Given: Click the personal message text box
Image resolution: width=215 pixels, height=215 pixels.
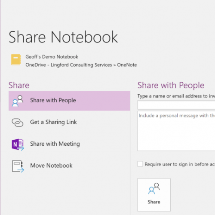Looking at the screenshot, I should point(176,131).
